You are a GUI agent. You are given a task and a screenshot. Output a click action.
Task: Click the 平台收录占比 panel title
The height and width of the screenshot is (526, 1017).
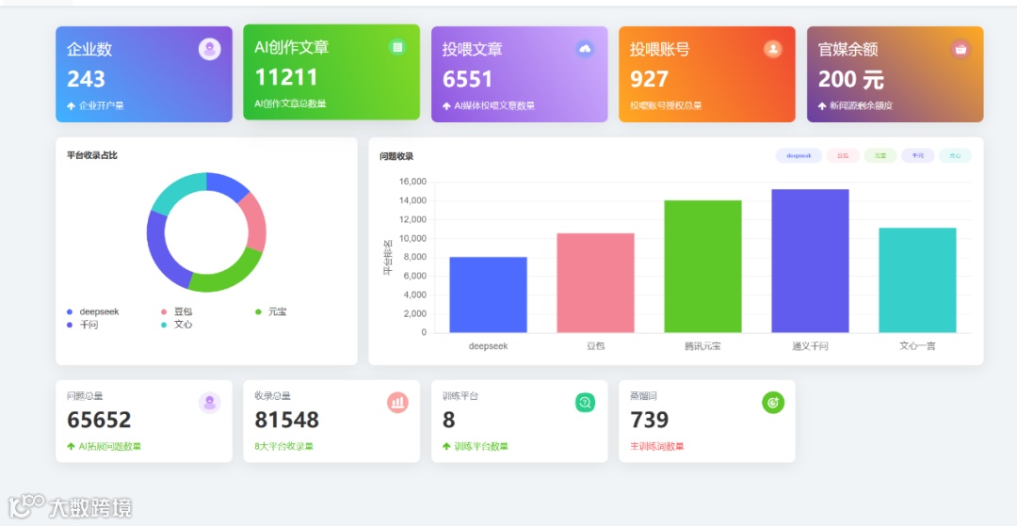pyautogui.click(x=92, y=155)
